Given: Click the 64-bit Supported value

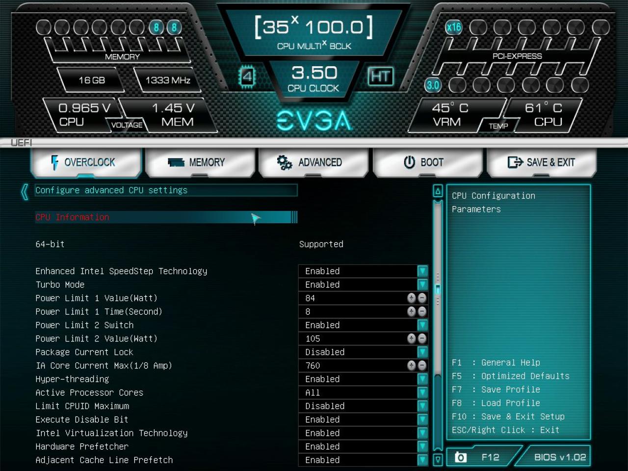Looking at the screenshot, I should (321, 244).
